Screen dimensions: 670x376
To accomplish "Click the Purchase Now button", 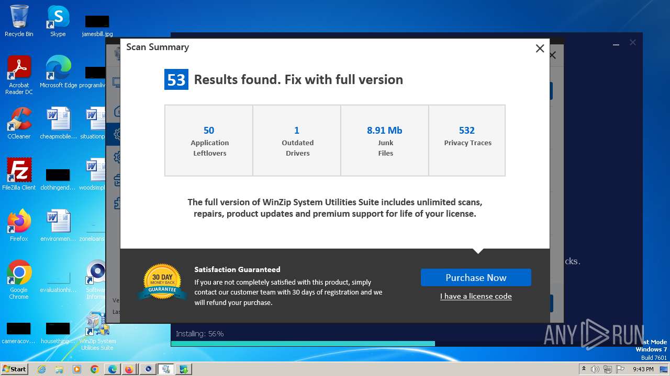I will [x=476, y=278].
